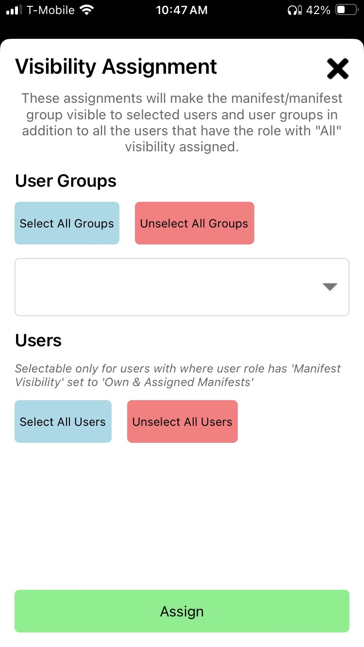364x647 pixels.
Task: Click the italic Manifest Visibility note
Action: tap(178, 375)
